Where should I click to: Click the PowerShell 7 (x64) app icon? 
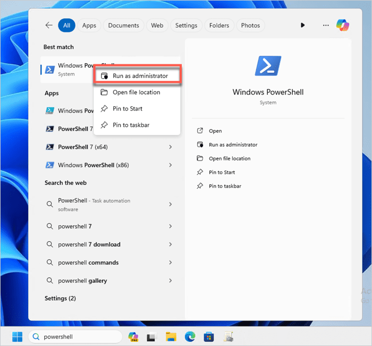point(49,147)
